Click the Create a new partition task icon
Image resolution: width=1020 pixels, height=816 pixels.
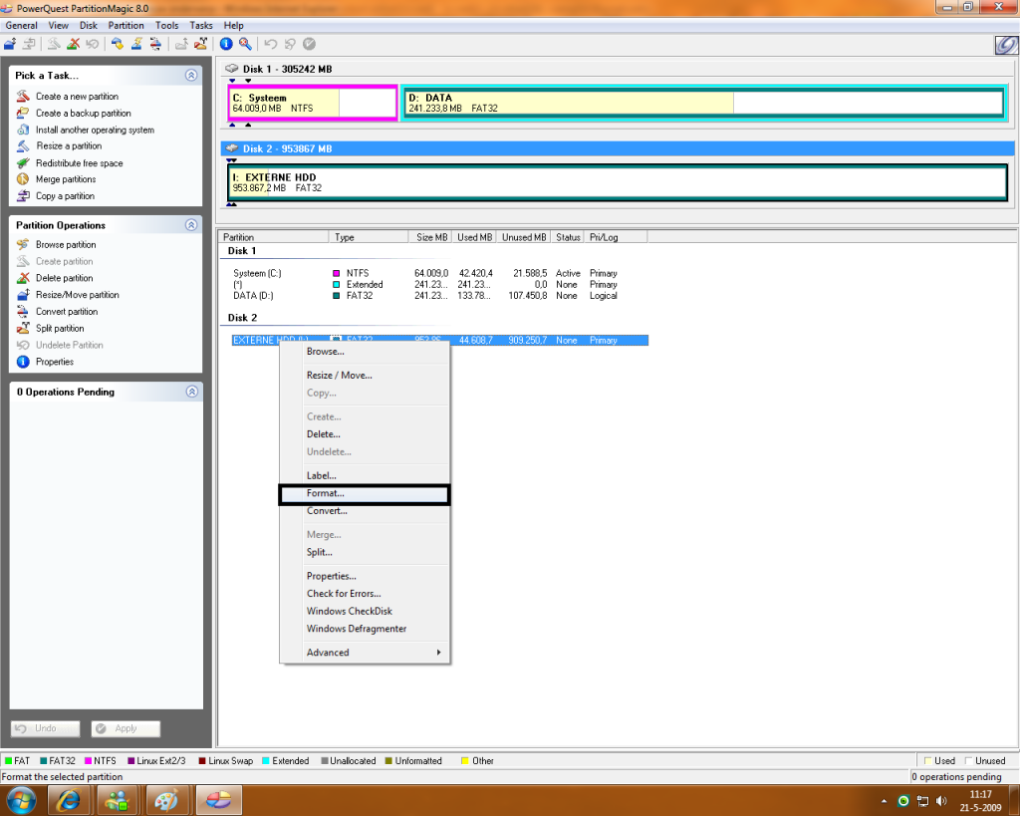[x=23, y=97]
